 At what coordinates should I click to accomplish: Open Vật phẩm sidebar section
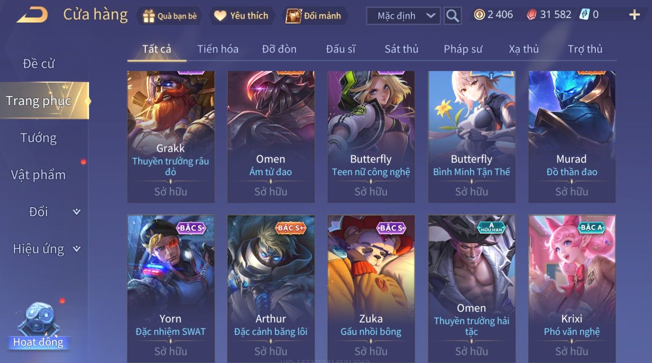click(39, 175)
